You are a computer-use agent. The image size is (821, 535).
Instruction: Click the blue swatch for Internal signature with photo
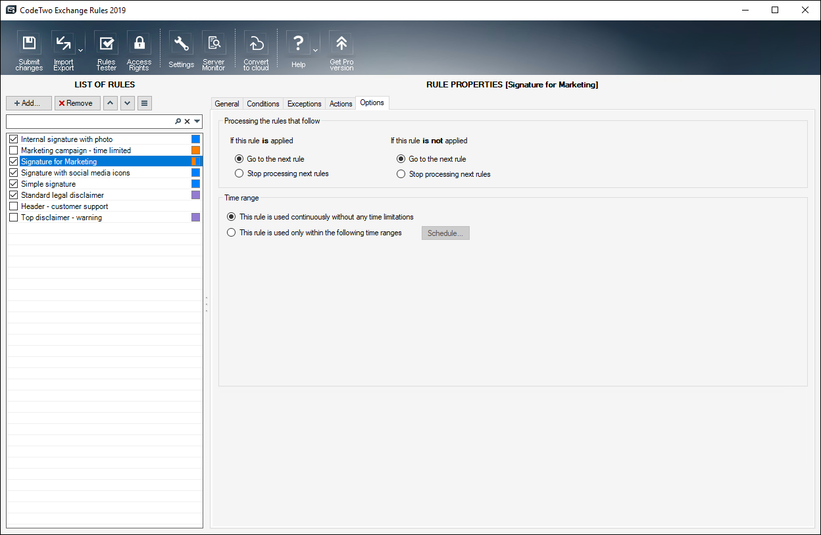(195, 139)
